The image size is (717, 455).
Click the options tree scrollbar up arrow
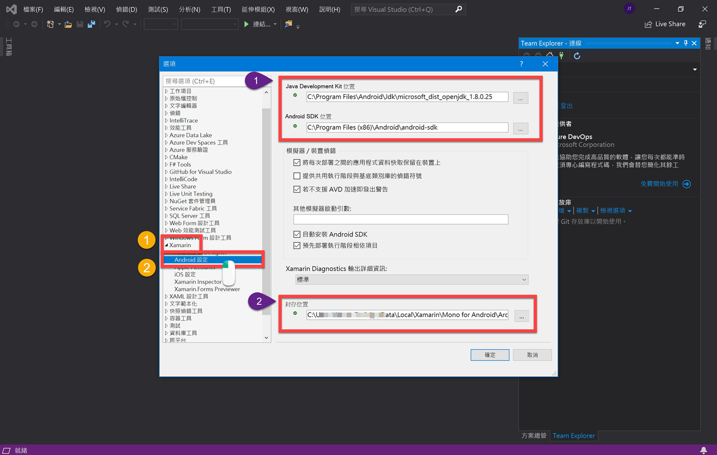pos(266,93)
